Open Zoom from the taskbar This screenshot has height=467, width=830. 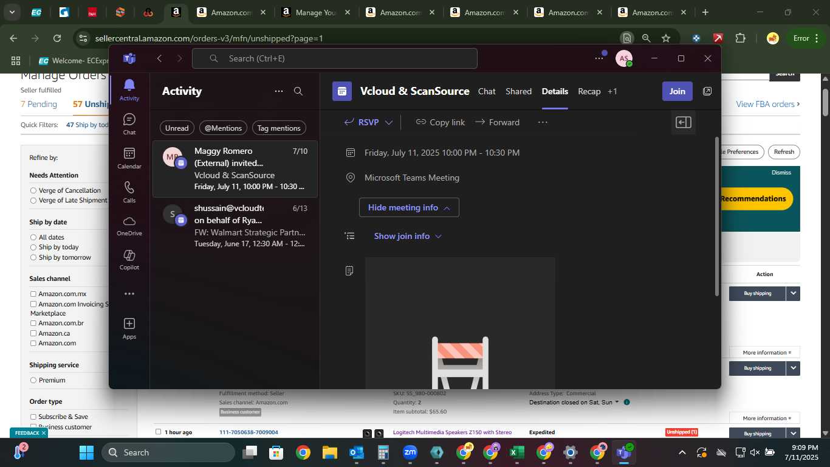410,452
